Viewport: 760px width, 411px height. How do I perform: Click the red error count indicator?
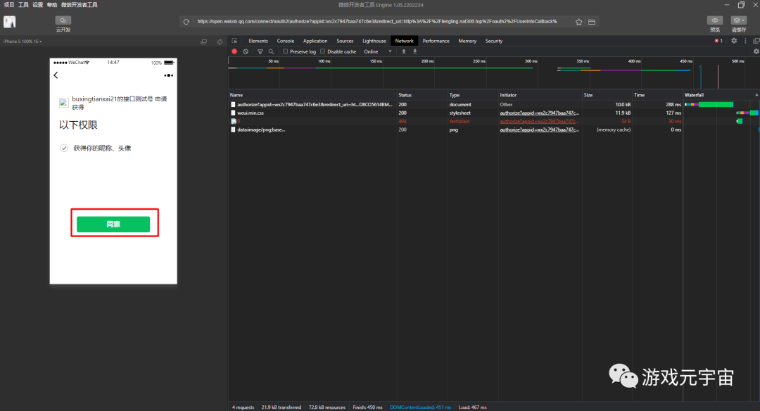(x=718, y=41)
